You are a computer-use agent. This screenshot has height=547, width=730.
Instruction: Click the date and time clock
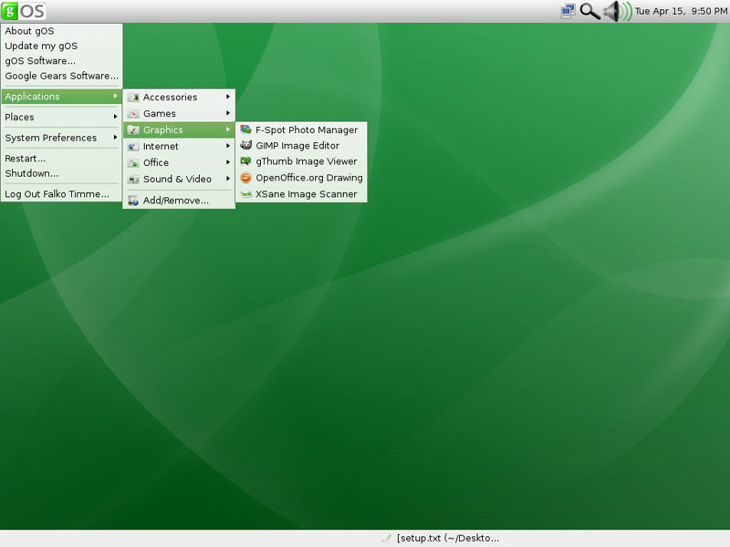tap(681, 11)
